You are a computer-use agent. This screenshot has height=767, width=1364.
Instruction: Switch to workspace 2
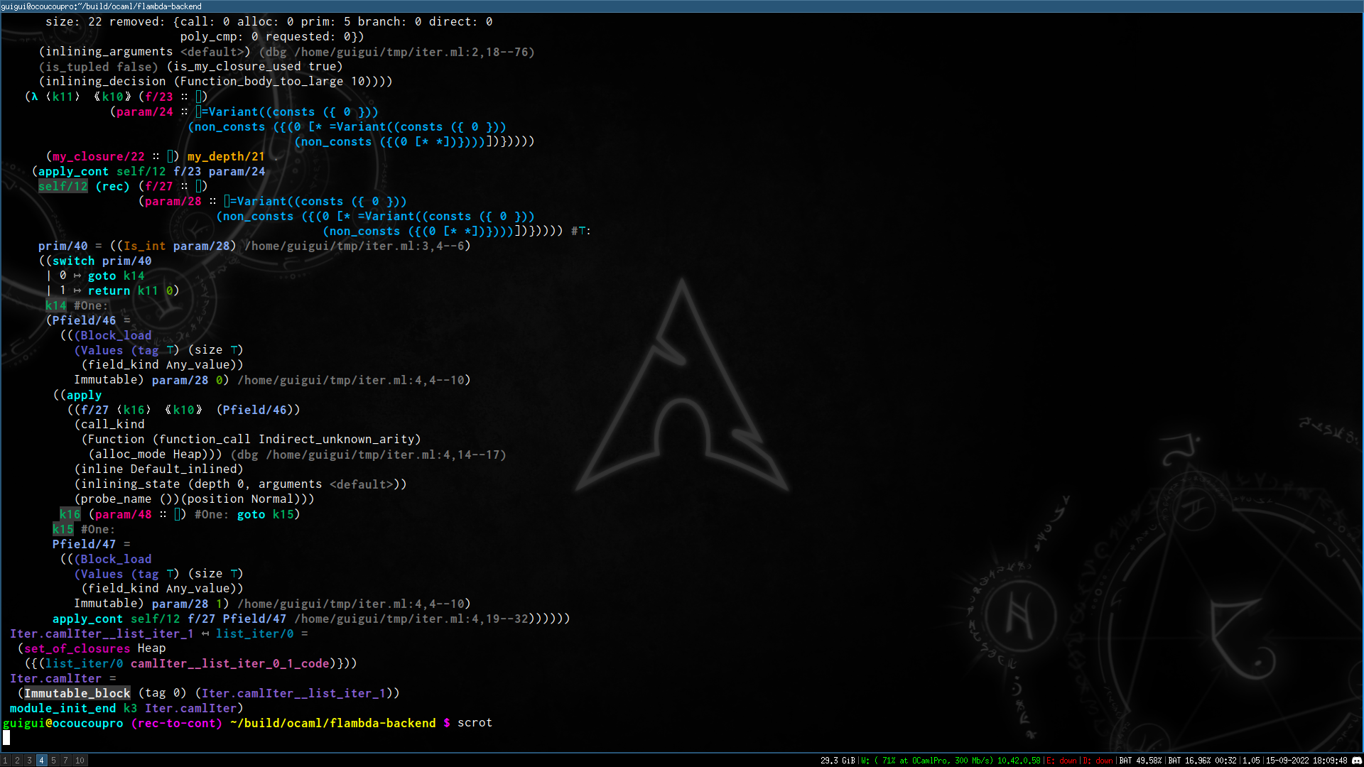17,761
